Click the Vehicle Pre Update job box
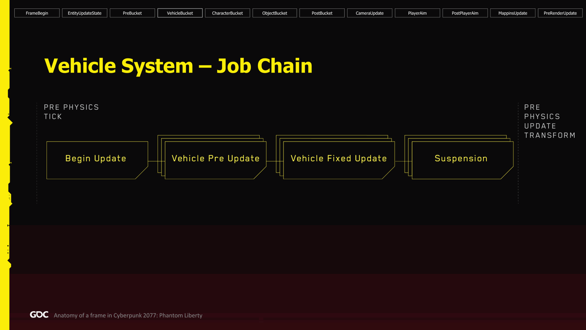The height and width of the screenshot is (330, 586). 215,160
